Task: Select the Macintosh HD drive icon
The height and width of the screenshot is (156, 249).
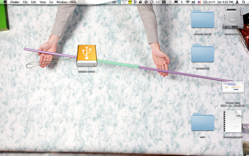Action: click(x=233, y=18)
